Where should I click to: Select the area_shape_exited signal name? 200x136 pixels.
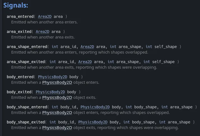[x=26, y=62]
